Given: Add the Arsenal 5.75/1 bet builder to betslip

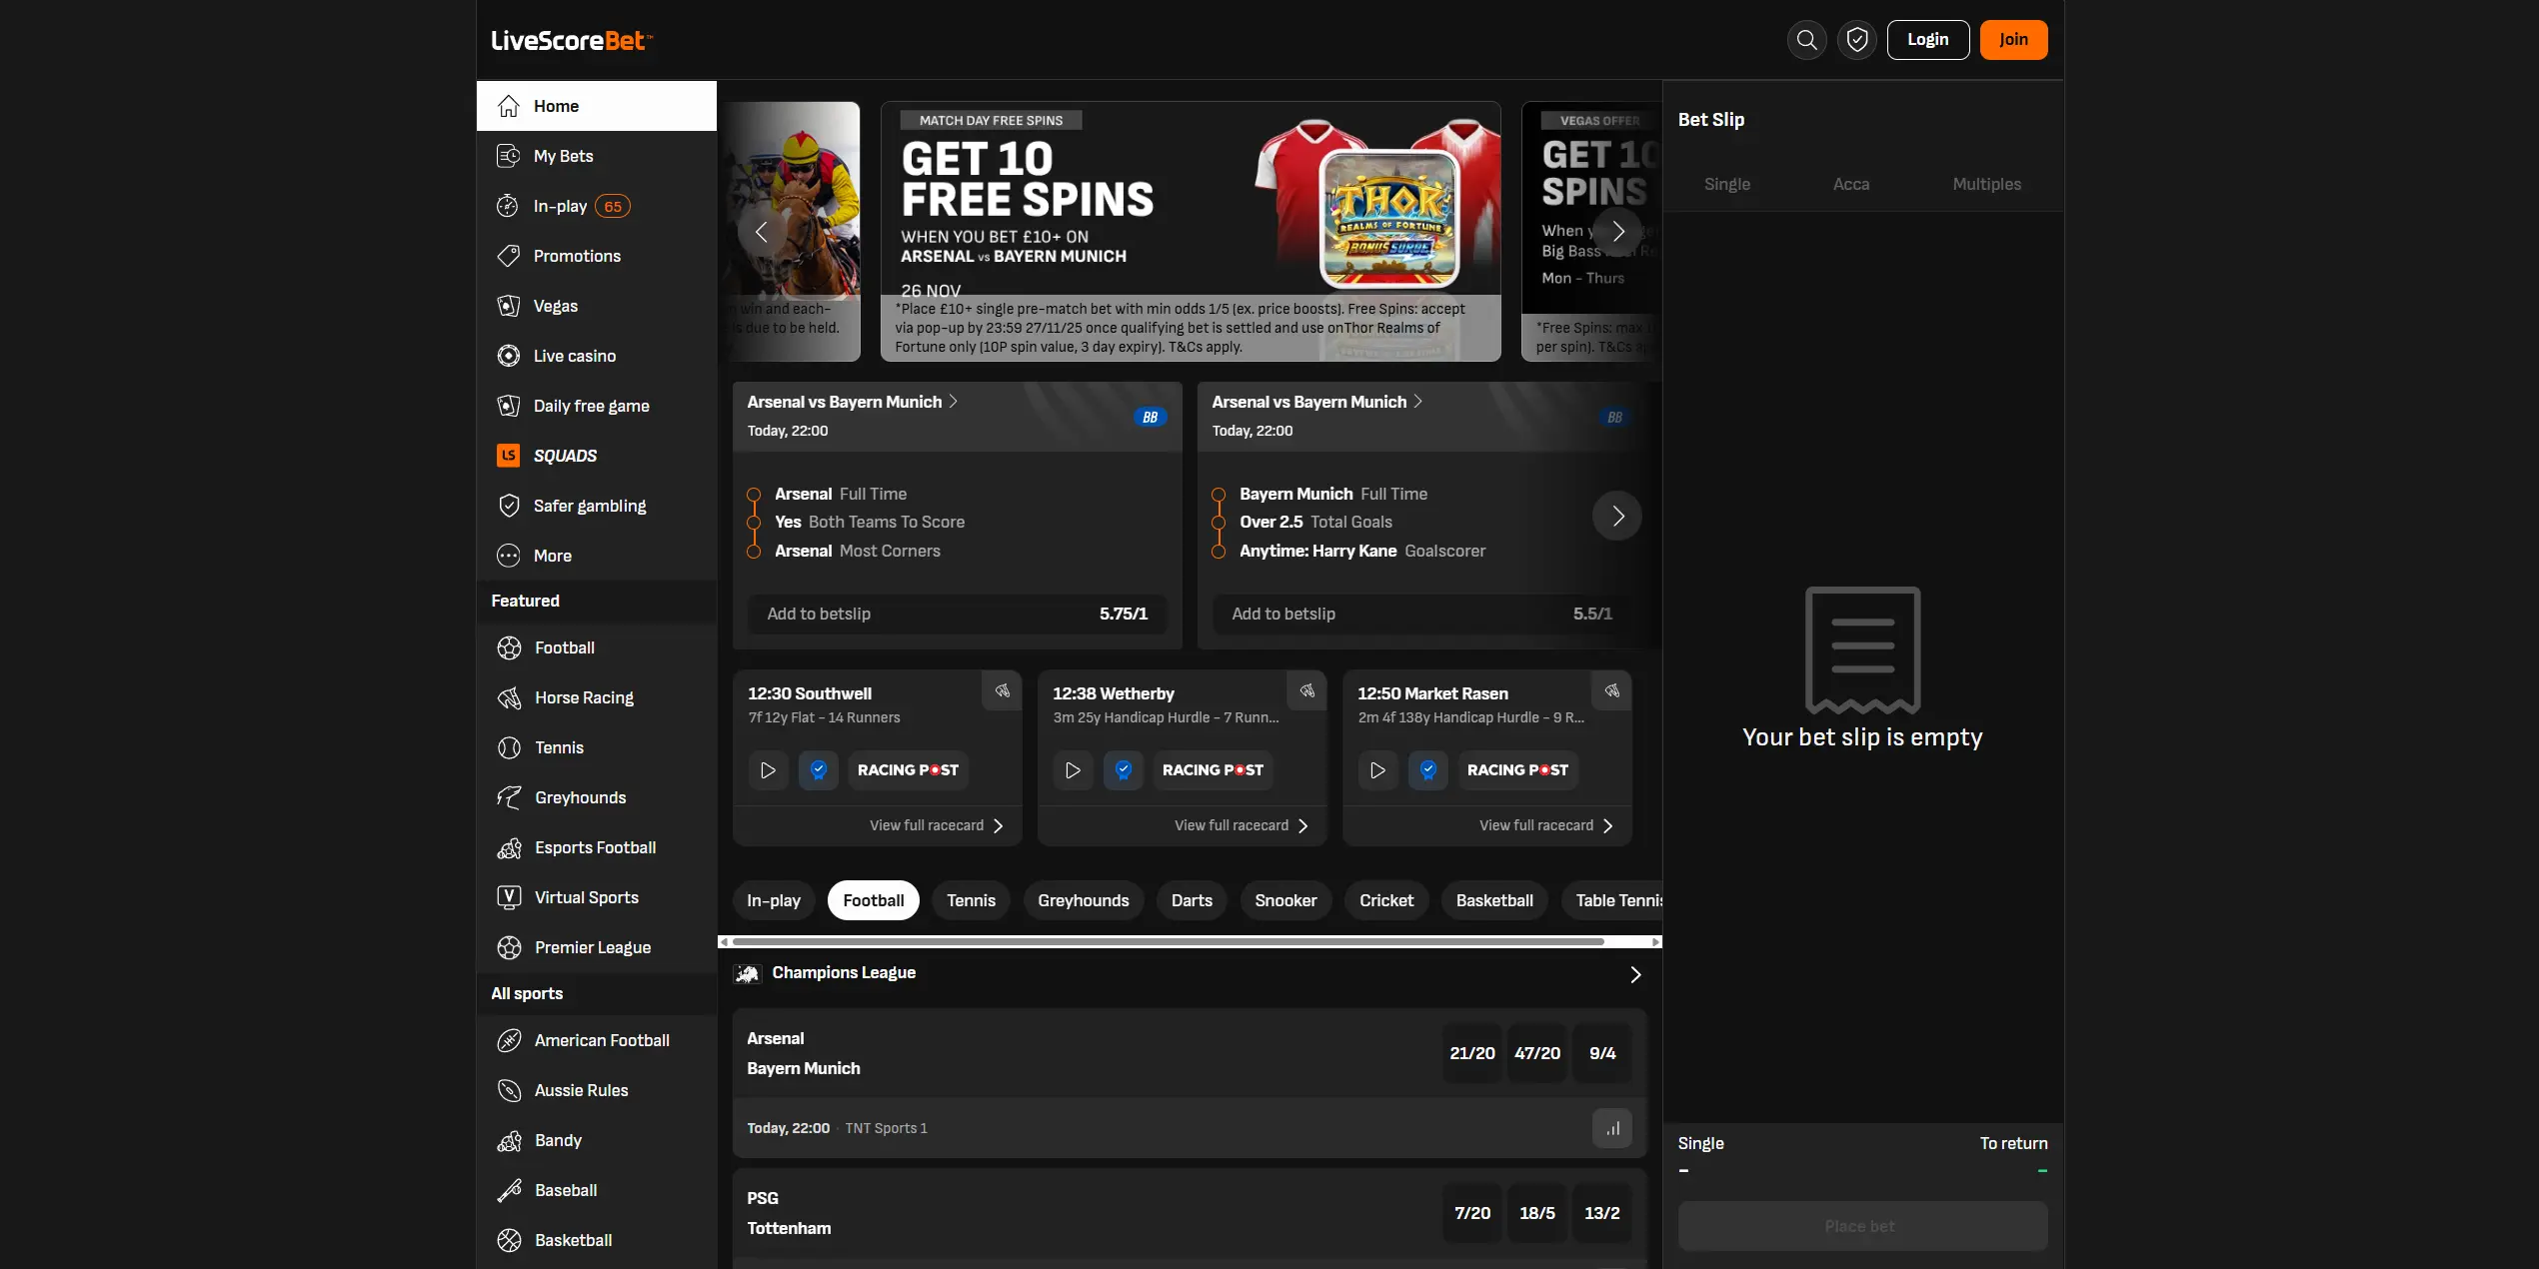Looking at the screenshot, I should [x=957, y=614].
